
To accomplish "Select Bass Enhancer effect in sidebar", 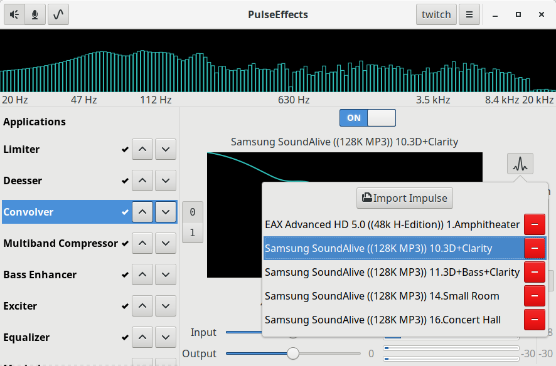I will tap(66, 274).
